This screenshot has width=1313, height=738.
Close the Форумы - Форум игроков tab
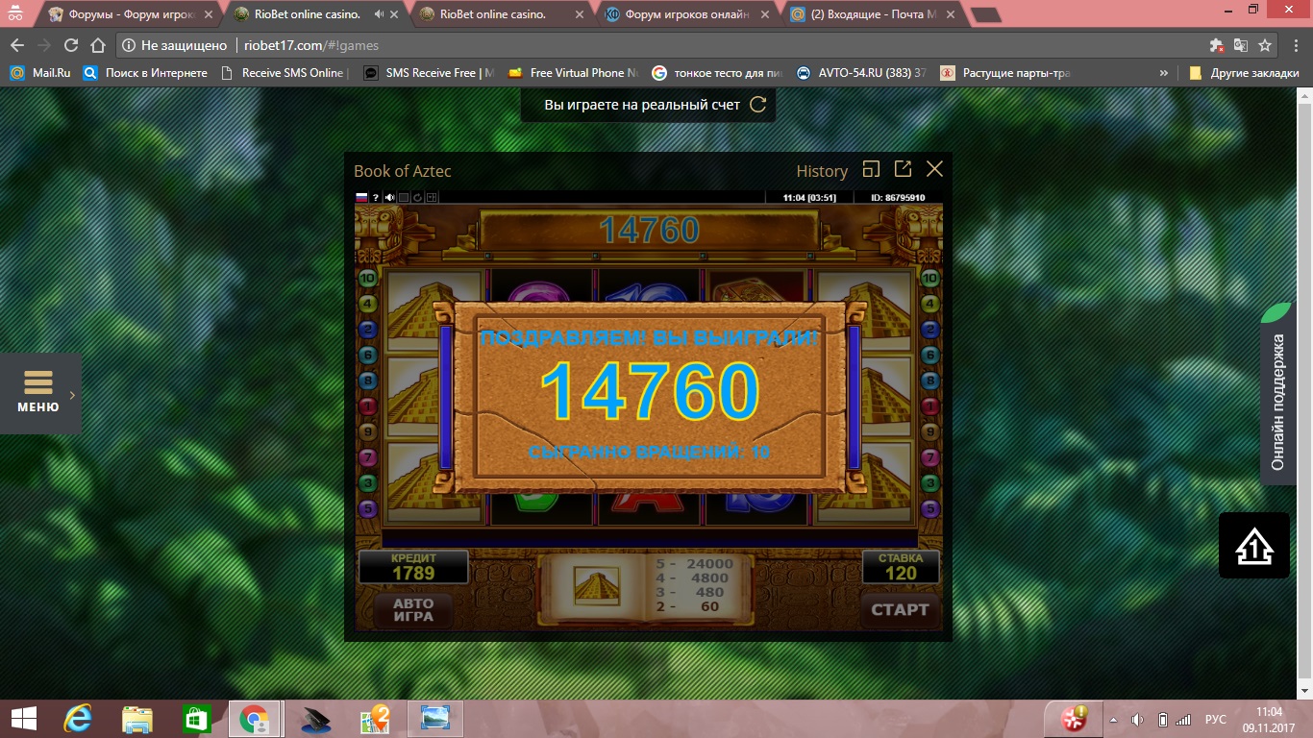click(209, 14)
